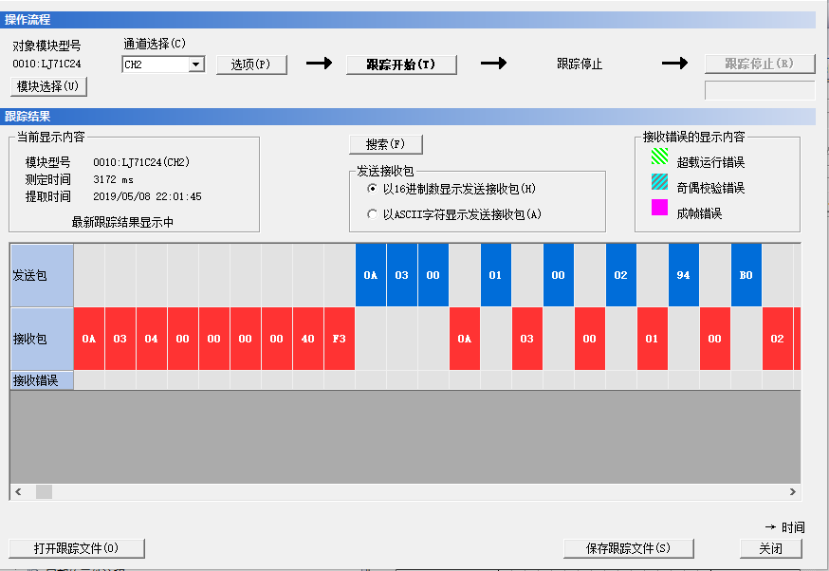Click the left scroll arrow of trace view
Viewport: 829px width, 571px height.
tap(17, 491)
